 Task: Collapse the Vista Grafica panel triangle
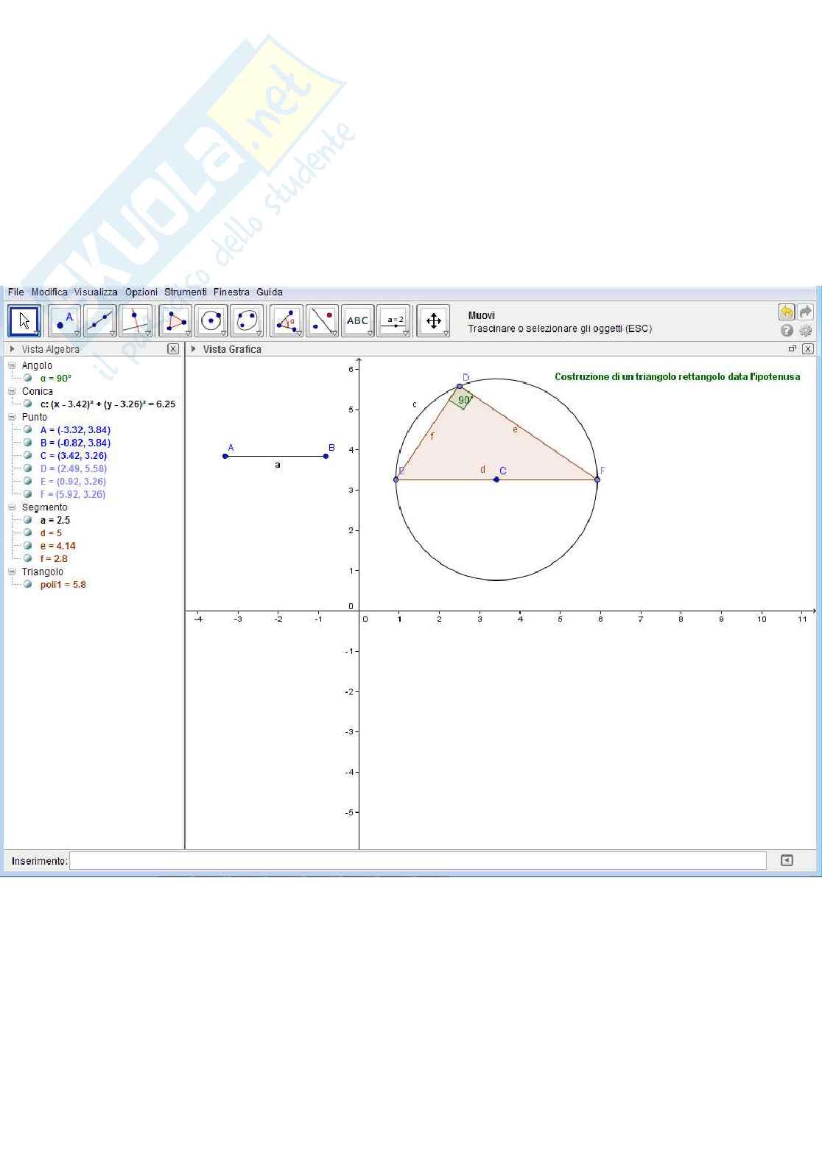(194, 349)
